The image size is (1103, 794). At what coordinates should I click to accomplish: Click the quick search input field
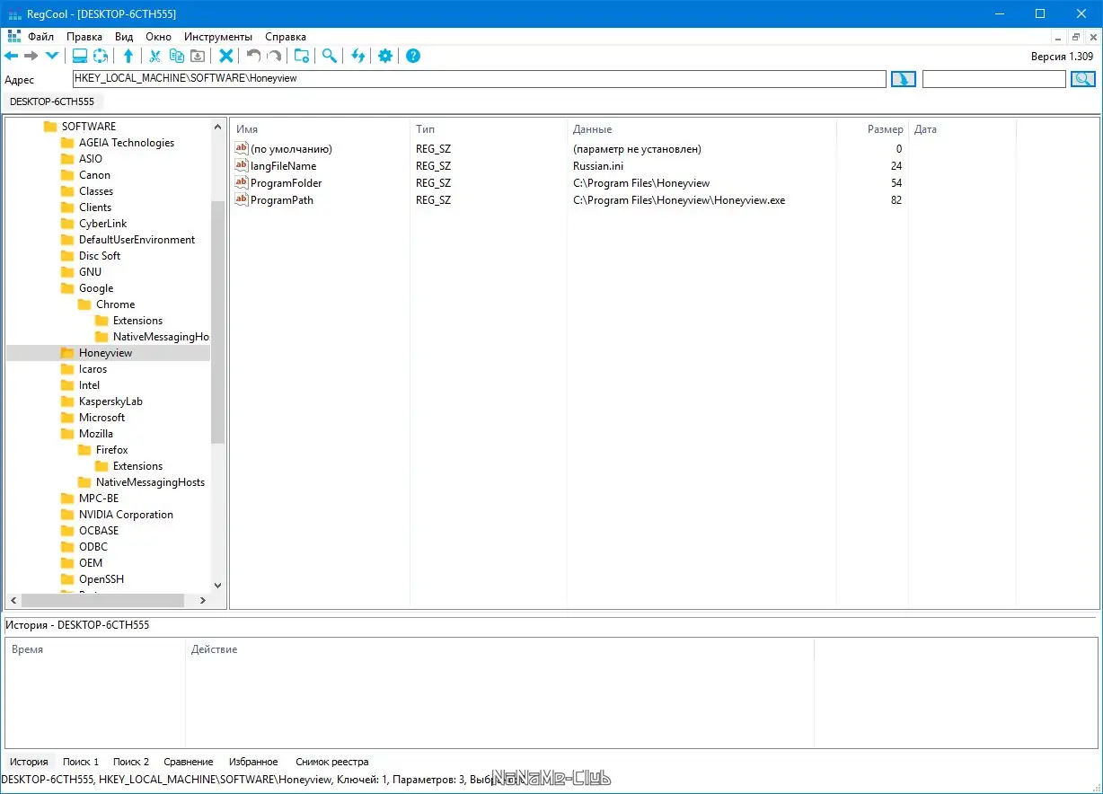(x=994, y=79)
